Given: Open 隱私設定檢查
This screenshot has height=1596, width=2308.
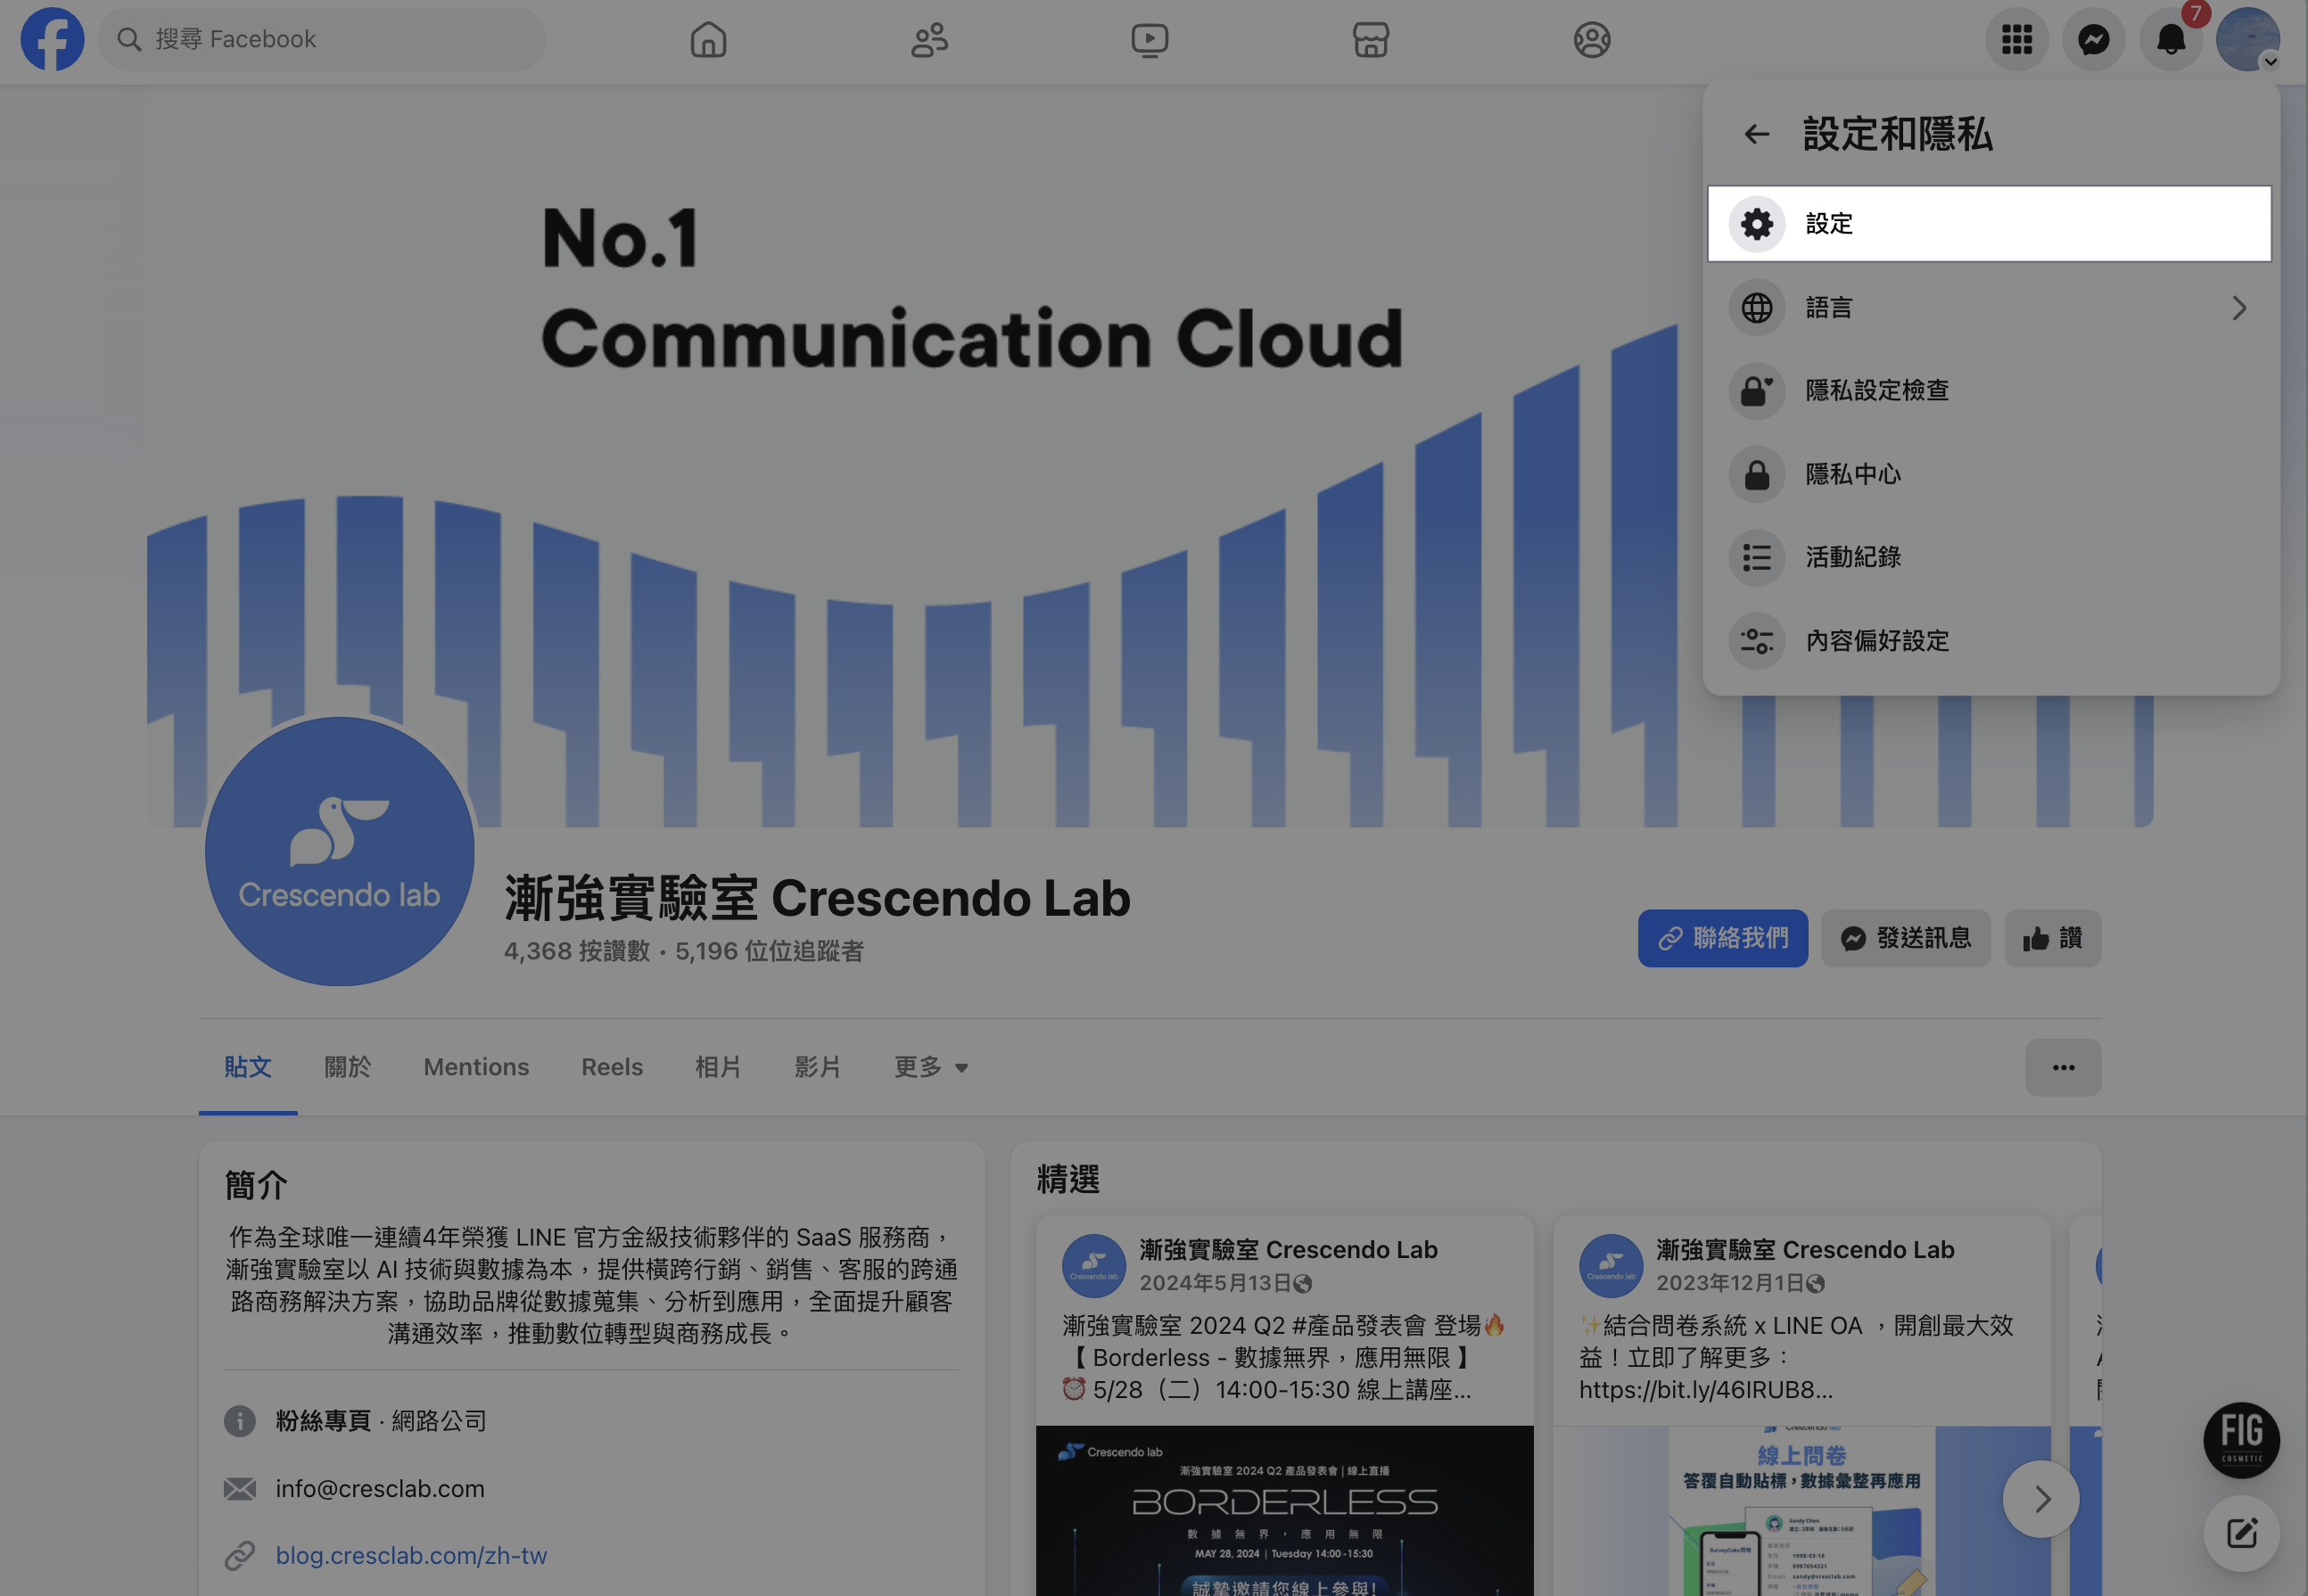Looking at the screenshot, I should pyautogui.click(x=1990, y=391).
